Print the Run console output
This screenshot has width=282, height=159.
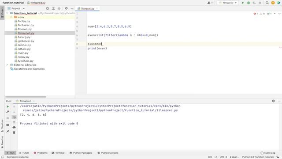pyautogui.click(x=14, y=128)
